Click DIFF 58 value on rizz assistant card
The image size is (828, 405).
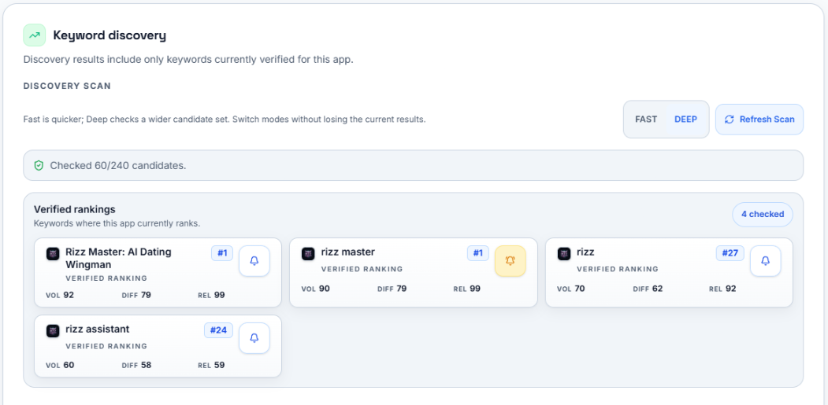[x=136, y=364]
